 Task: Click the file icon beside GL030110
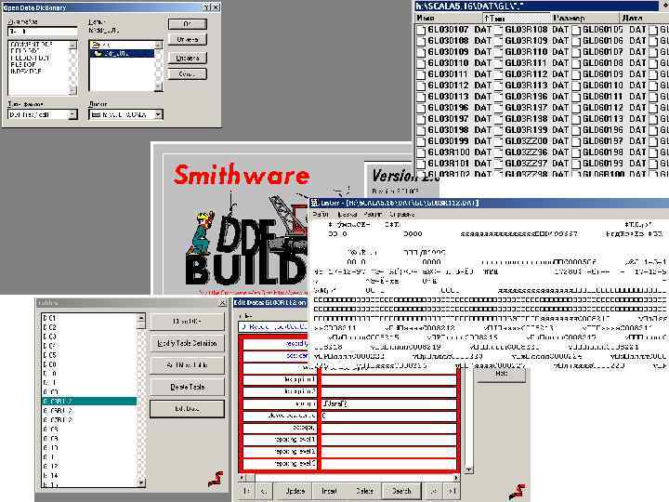421,63
